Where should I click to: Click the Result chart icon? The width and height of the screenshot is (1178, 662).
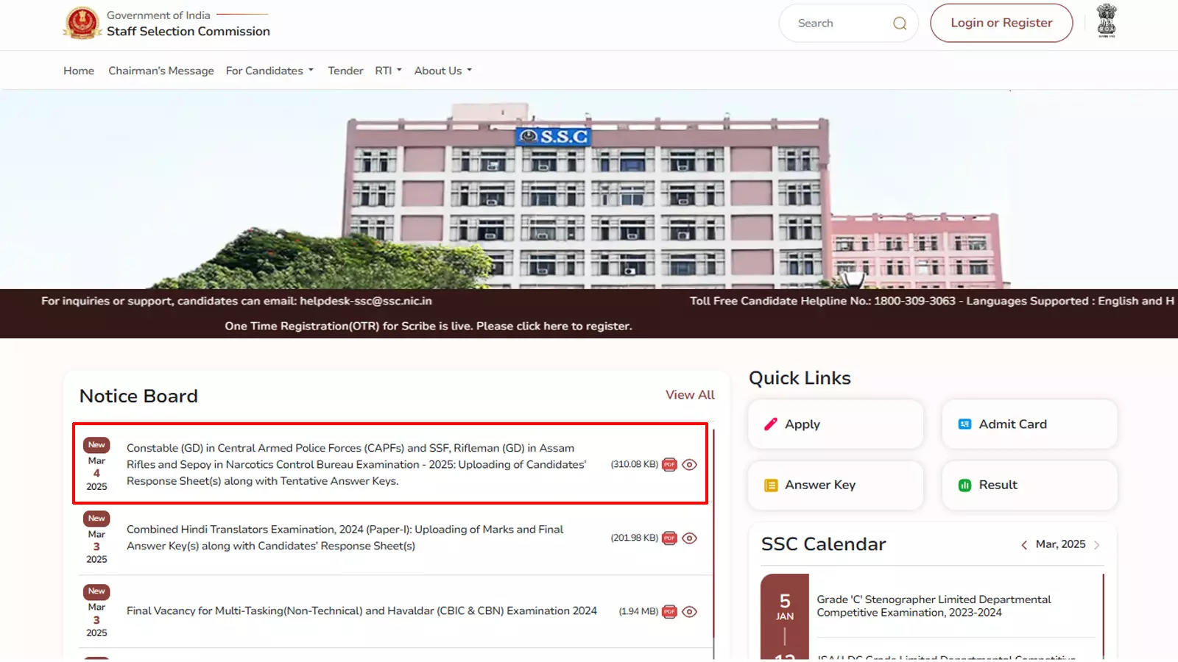[x=964, y=485]
